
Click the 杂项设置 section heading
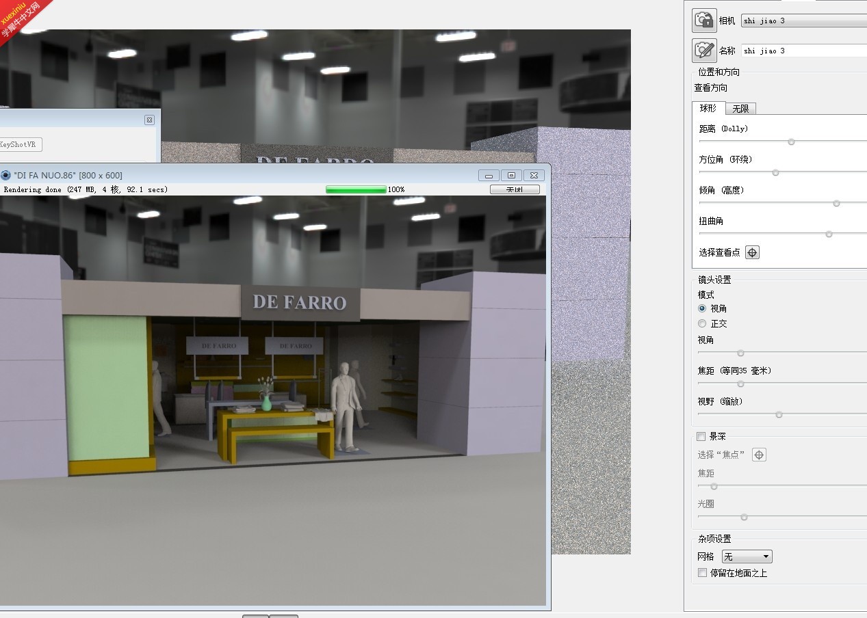pos(714,539)
